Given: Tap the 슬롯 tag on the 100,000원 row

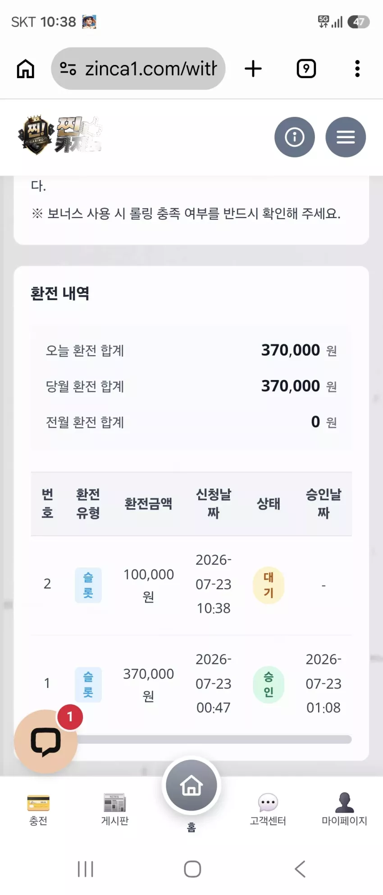Looking at the screenshot, I should click(x=88, y=585).
